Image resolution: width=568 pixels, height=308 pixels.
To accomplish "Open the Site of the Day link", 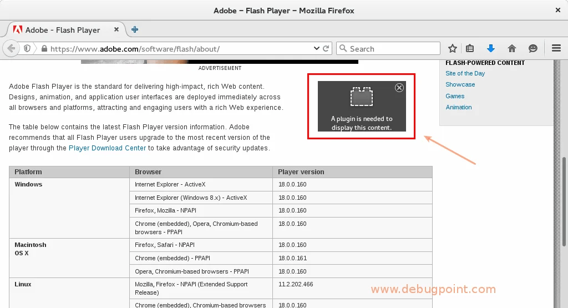I will tap(465, 73).
